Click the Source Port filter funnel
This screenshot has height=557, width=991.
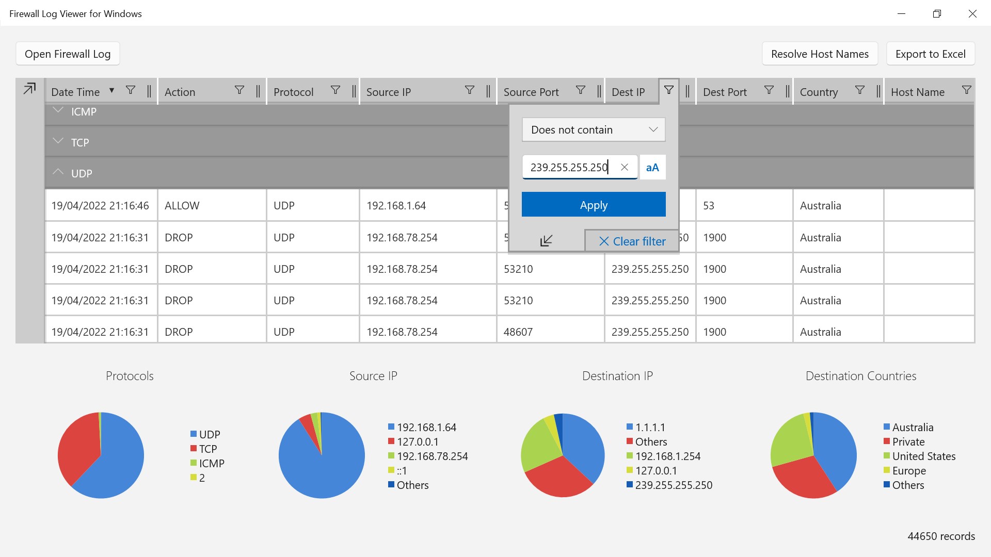point(580,90)
